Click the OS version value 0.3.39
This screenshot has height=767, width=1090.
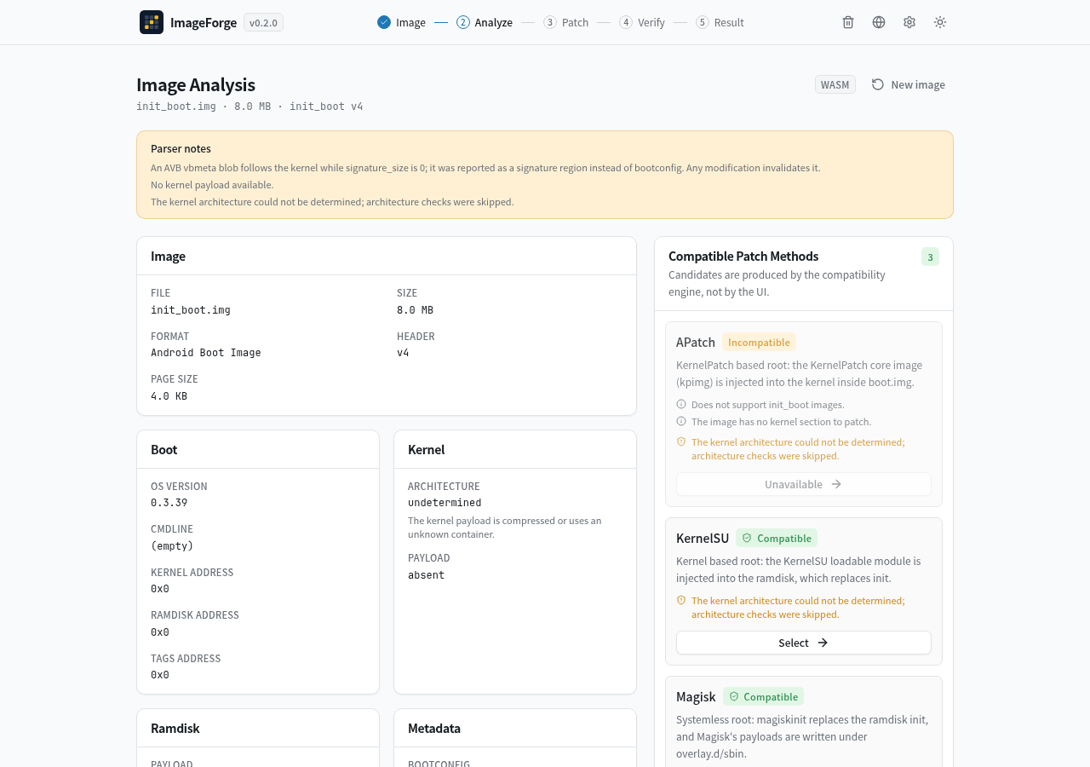tap(169, 503)
